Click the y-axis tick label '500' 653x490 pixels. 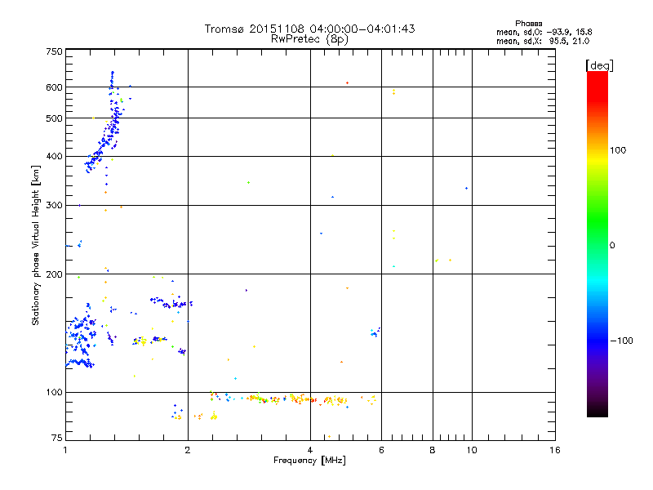(x=54, y=118)
